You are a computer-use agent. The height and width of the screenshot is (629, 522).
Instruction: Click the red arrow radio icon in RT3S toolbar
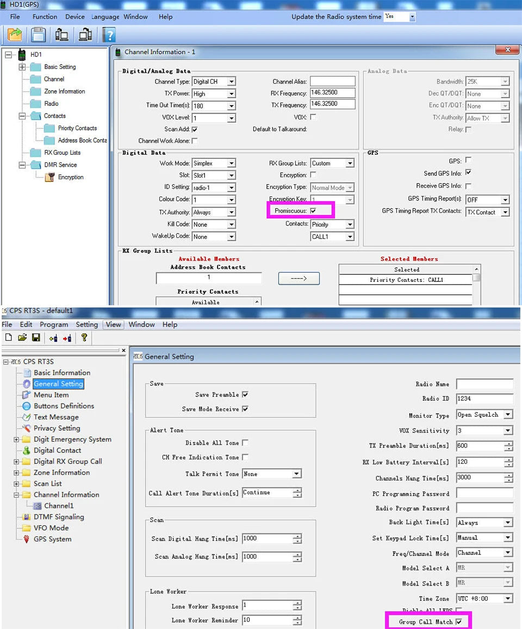pos(67,338)
